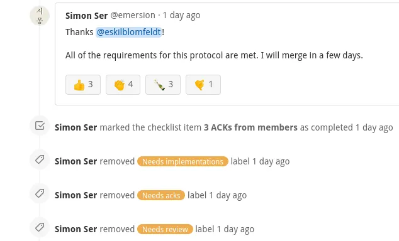This screenshot has height=241, width=399.
Task: Click Simon Ser in Needs acks entry
Action: click(x=76, y=195)
